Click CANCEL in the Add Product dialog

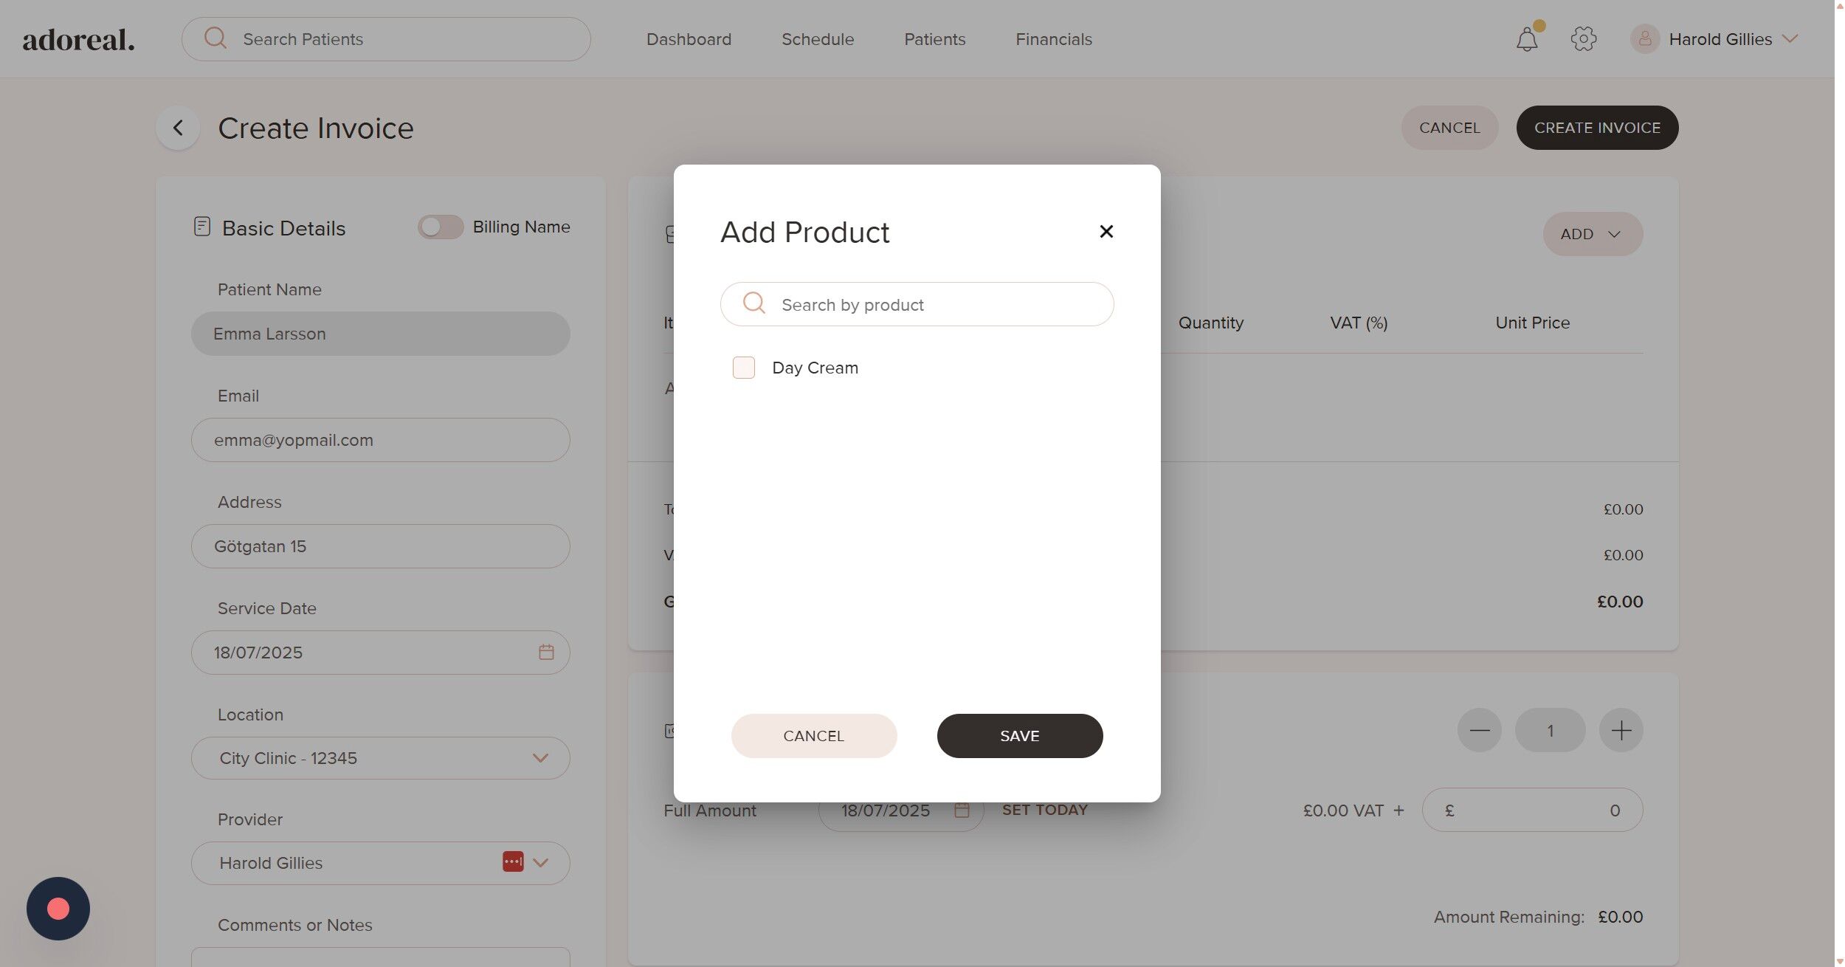pos(813,736)
